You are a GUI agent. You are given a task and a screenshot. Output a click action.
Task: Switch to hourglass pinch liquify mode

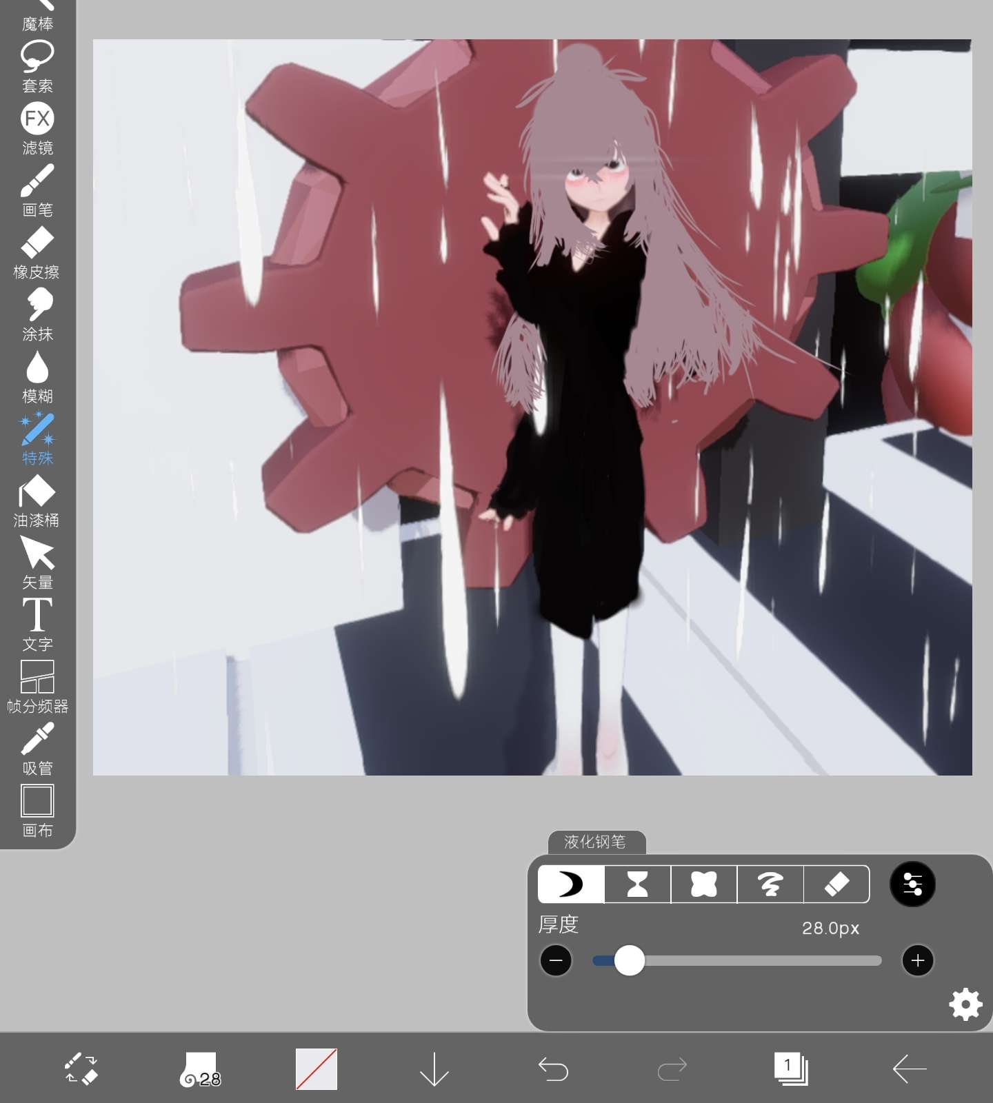pyautogui.click(x=637, y=884)
